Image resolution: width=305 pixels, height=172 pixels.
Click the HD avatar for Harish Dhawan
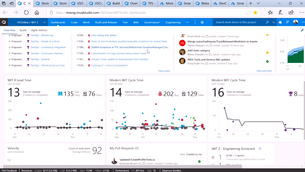[x=182, y=43]
